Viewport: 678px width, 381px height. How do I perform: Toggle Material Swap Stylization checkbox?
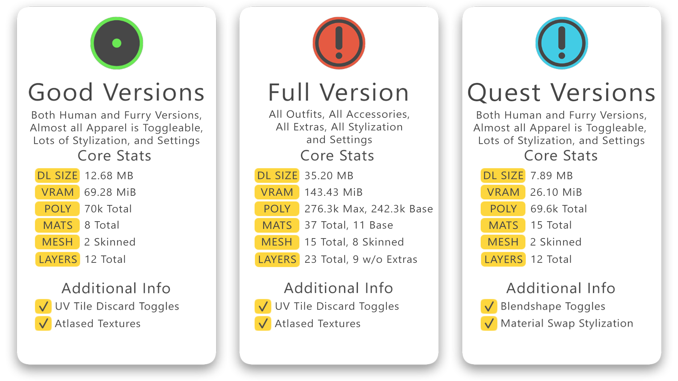[x=489, y=323]
